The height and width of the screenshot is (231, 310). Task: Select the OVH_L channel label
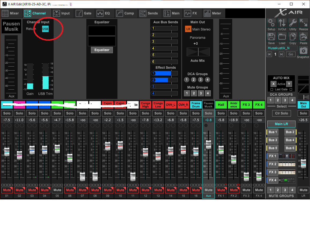pos(171,105)
